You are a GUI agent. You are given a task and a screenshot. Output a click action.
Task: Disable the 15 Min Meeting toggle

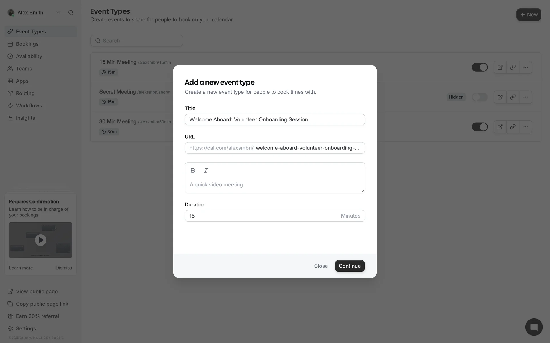coord(480,67)
